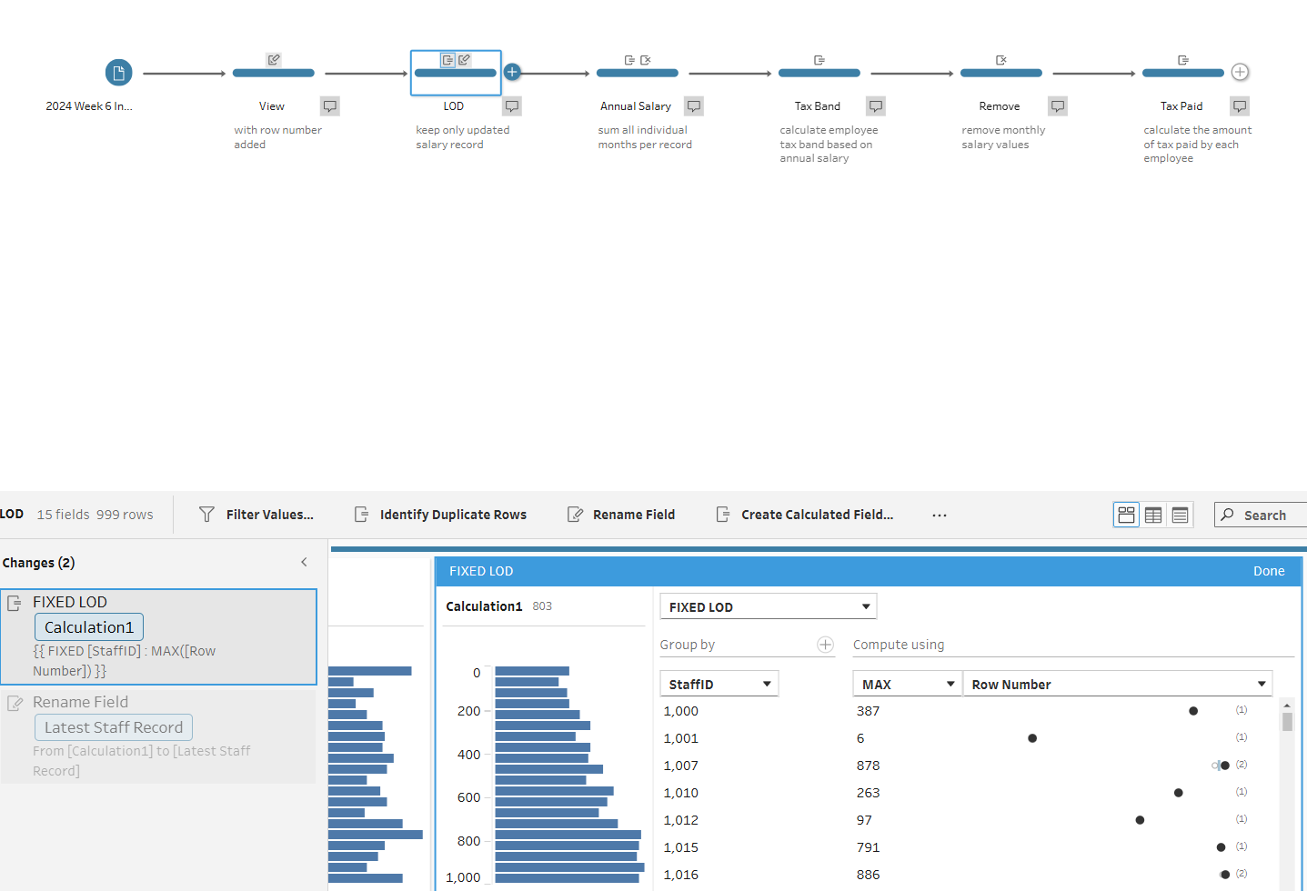Click the remove field icon above Annual Salary step

coord(646,60)
